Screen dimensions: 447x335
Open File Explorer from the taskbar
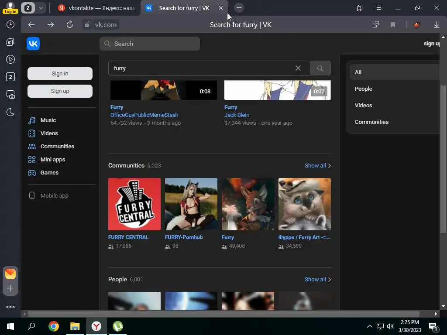pos(75,326)
